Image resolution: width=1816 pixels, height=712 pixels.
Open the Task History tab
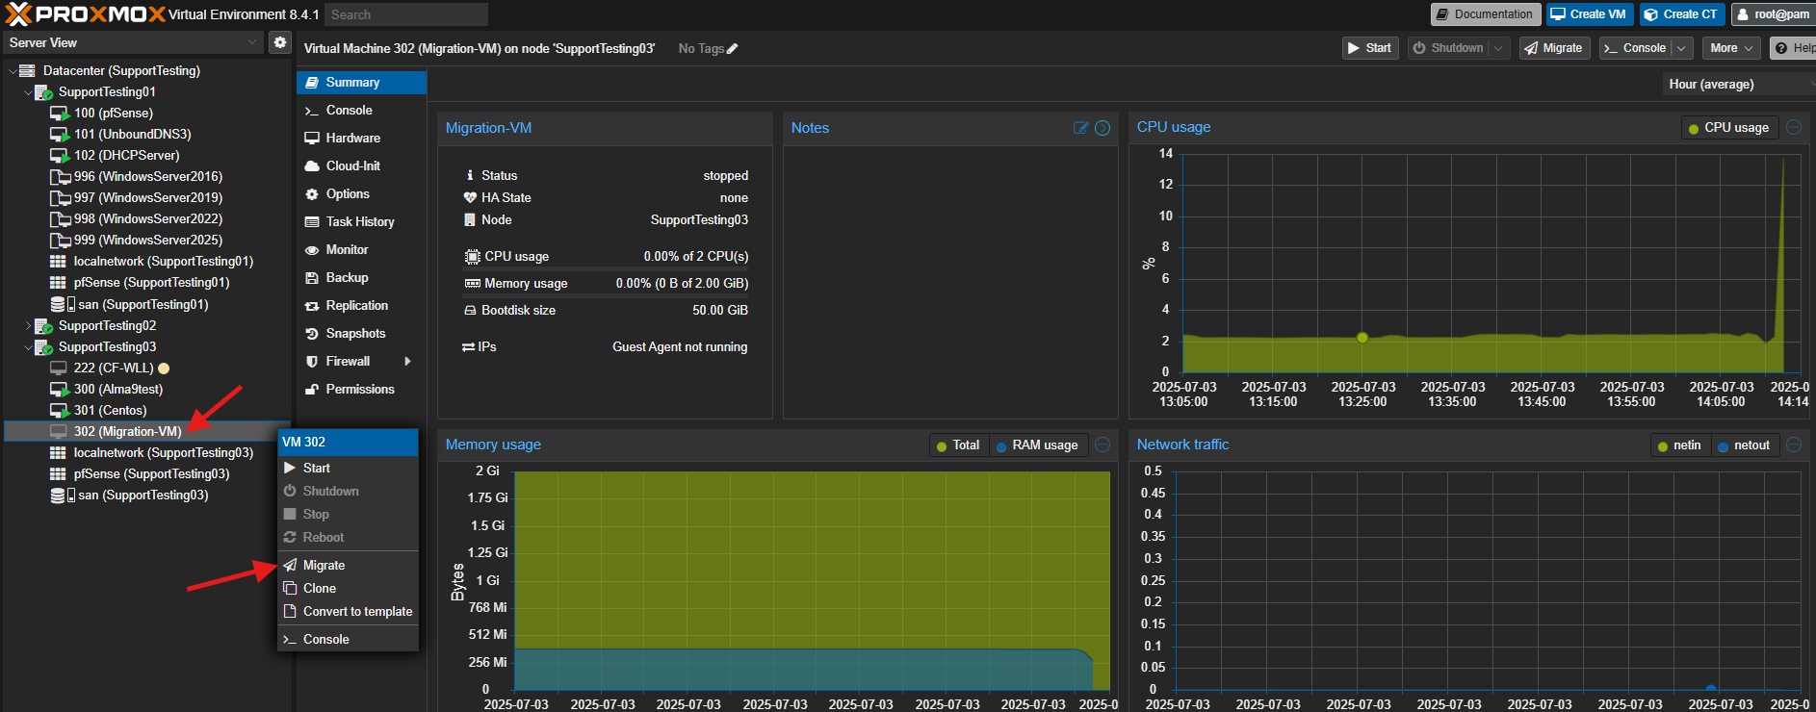(x=361, y=222)
